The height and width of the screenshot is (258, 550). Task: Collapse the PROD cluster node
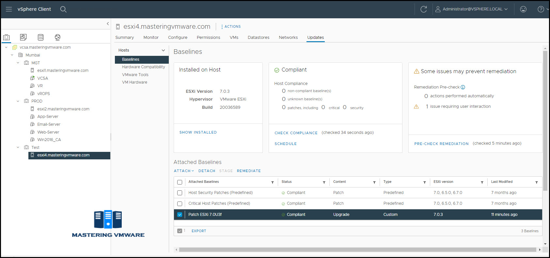[18, 101]
